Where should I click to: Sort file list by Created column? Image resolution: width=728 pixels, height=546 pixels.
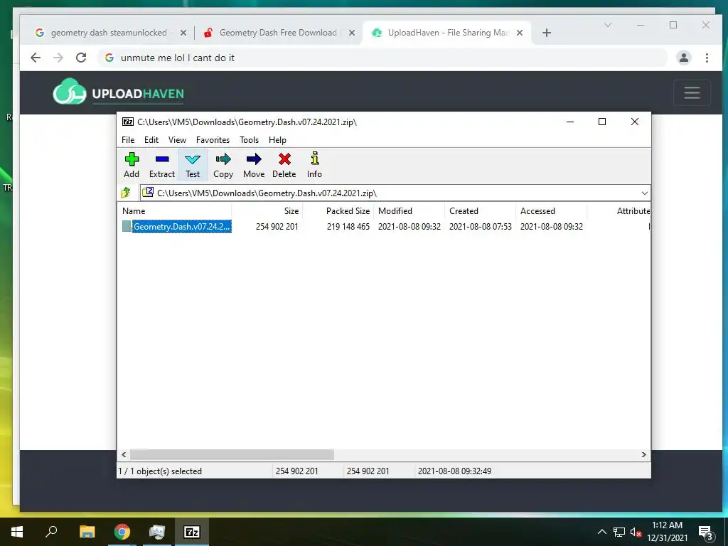481,210
